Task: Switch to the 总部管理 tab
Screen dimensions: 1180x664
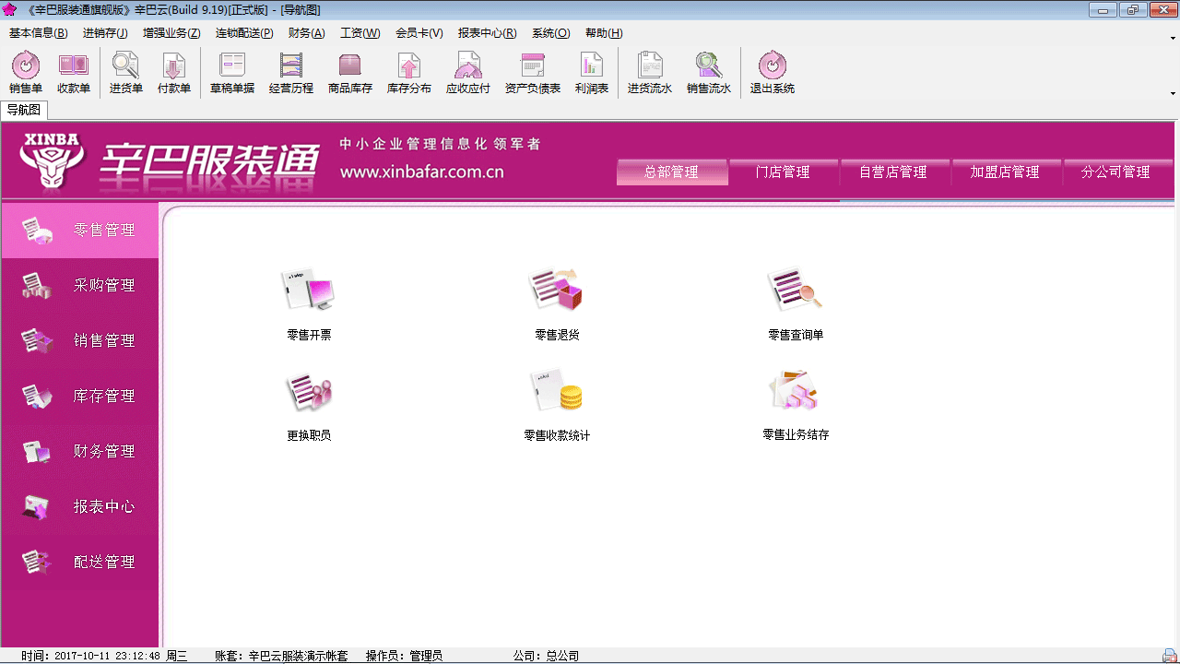Action: (x=672, y=172)
